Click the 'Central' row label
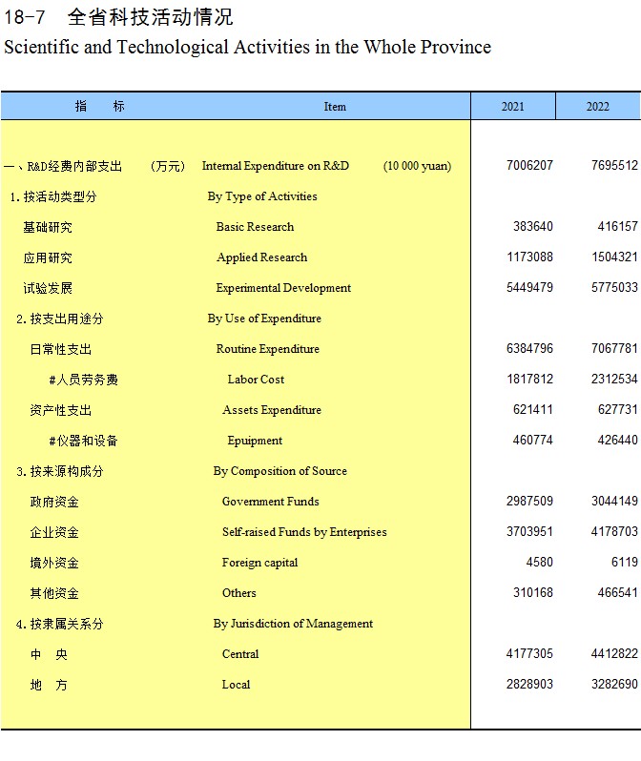This screenshot has width=641, height=761. 240,654
